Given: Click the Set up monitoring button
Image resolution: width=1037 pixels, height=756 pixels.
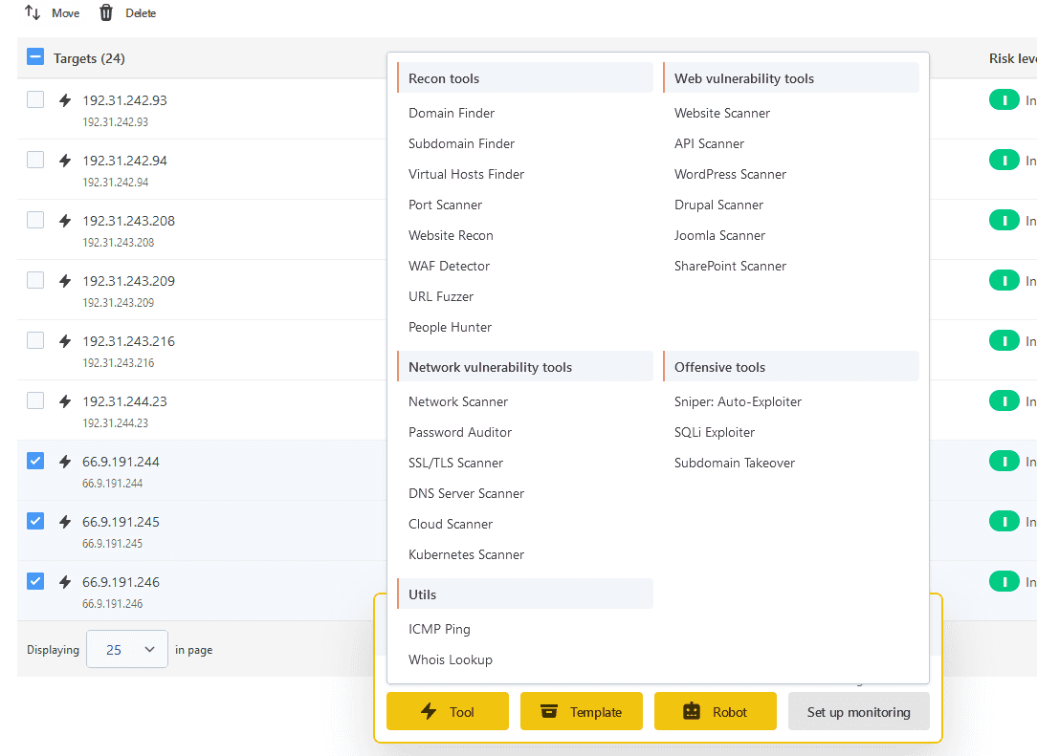Looking at the screenshot, I should pos(858,711).
